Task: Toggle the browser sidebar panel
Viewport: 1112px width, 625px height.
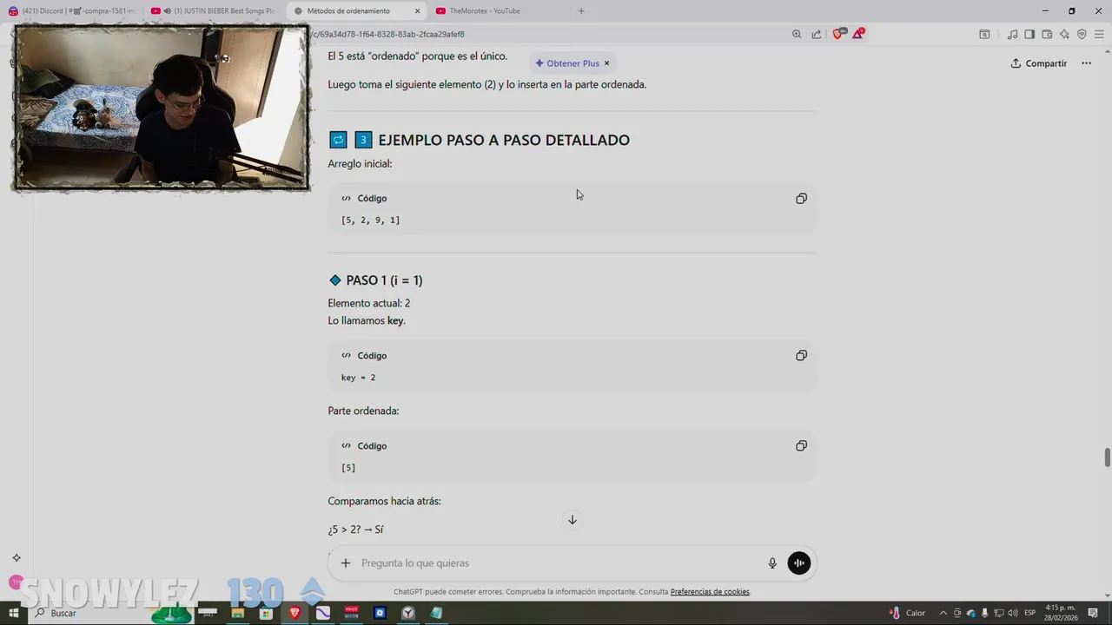Action: 1029,35
